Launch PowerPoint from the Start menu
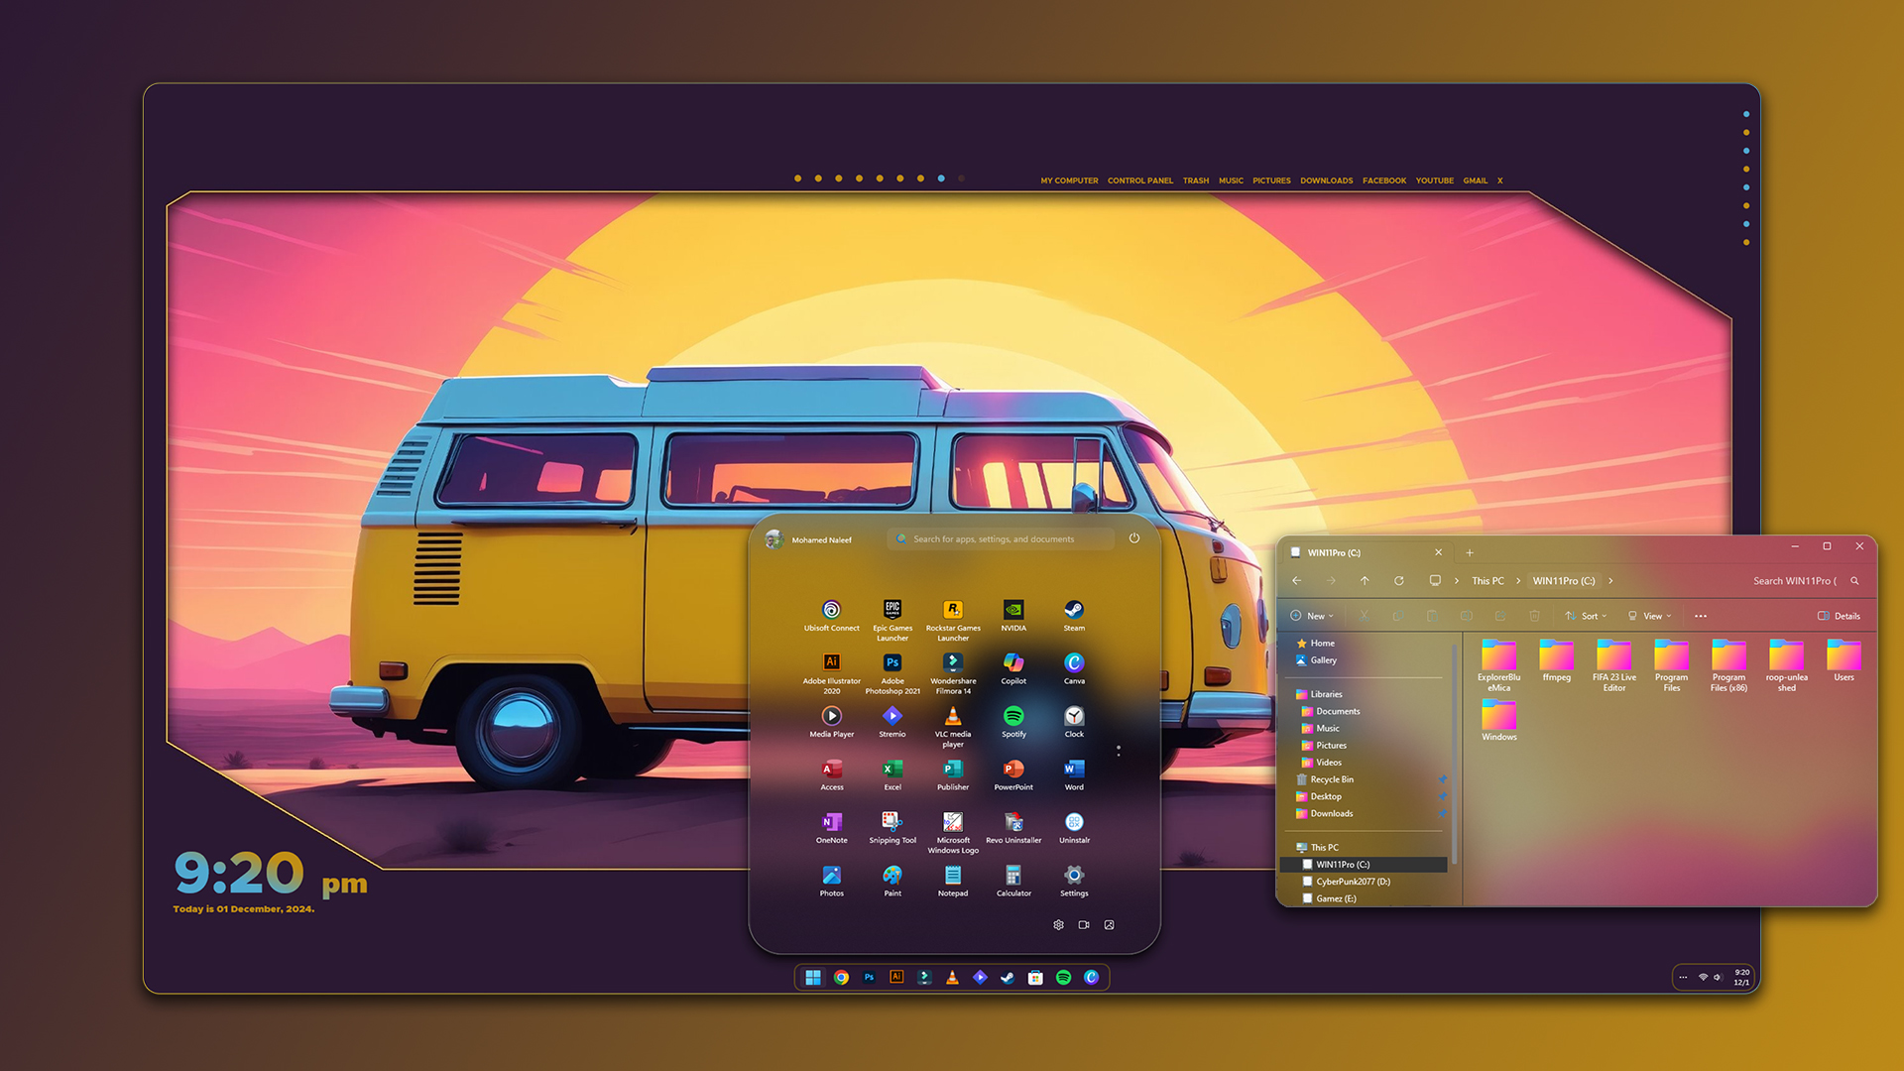 coord(1013,774)
